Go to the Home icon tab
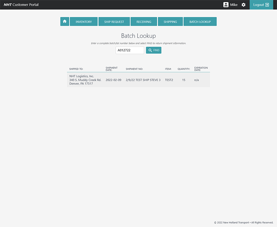This screenshot has width=277, height=227. (x=65, y=21)
